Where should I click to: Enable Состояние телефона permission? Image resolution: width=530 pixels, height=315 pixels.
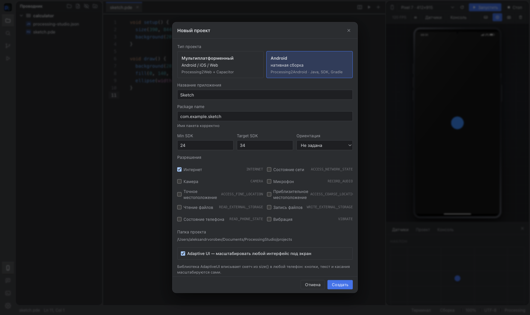(x=179, y=219)
